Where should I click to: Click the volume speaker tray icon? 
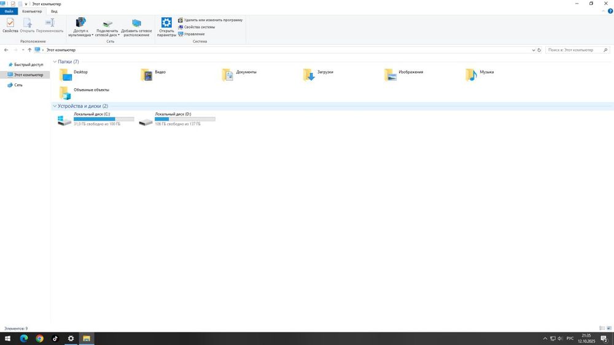coord(561,338)
